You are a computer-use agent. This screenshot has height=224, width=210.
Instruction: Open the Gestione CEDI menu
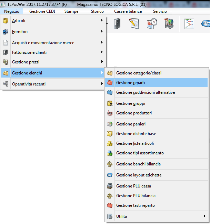click(x=42, y=11)
